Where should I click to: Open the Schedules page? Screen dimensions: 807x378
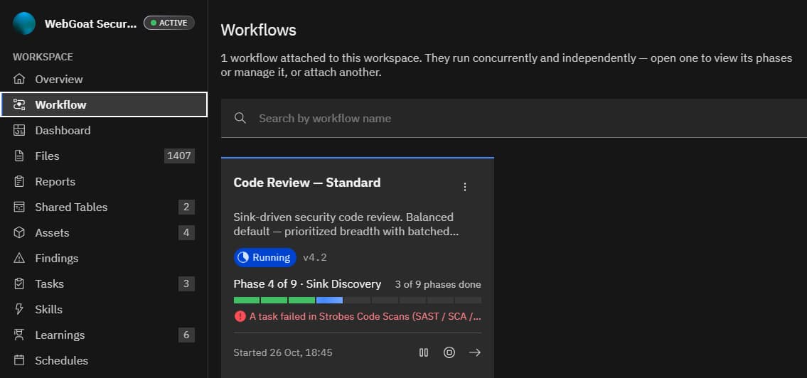(104, 360)
